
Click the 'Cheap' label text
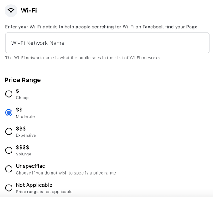point(22,98)
